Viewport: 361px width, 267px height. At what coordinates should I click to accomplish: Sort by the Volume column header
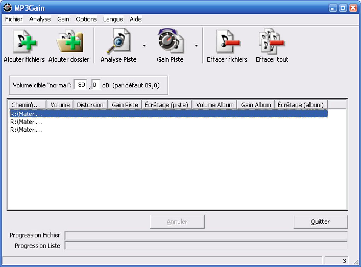[60, 105]
